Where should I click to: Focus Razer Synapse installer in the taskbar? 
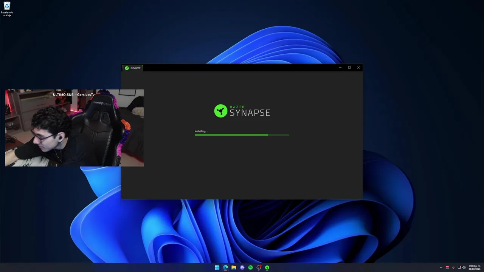coord(267,267)
